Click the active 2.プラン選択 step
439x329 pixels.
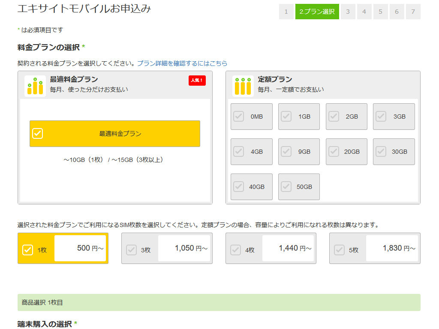pyautogui.click(x=317, y=12)
